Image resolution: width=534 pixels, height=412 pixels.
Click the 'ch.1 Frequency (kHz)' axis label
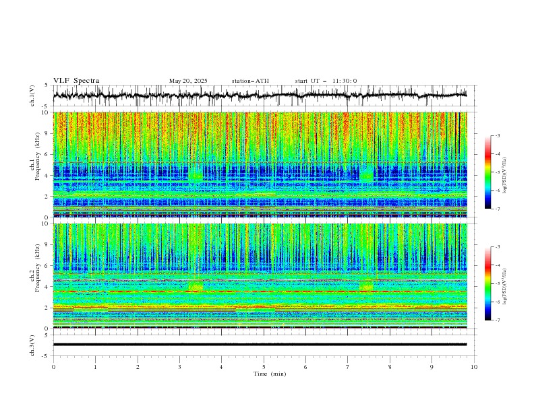(x=35, y=156)
